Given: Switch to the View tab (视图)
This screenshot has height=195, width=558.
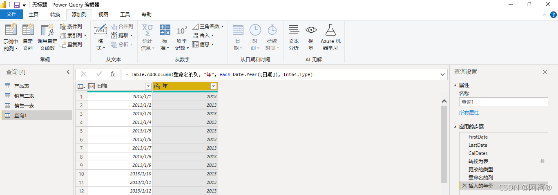Looking at the screenshot, I should 103,15.
